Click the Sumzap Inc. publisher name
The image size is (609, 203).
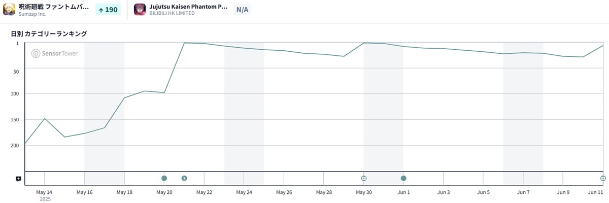click(32, 14)
